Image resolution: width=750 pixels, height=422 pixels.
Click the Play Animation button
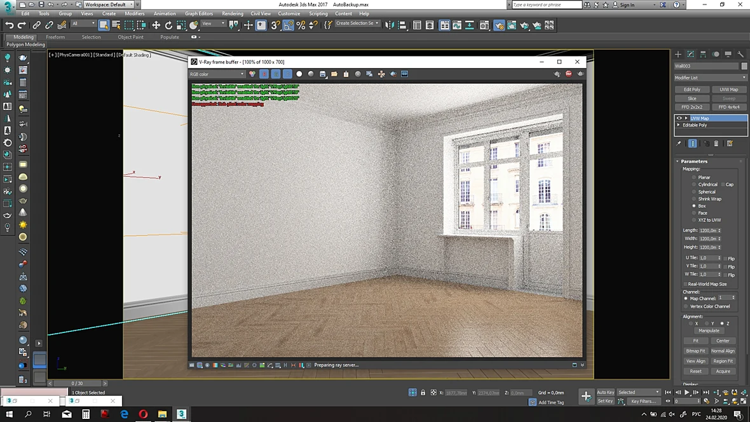click(687, 392)
